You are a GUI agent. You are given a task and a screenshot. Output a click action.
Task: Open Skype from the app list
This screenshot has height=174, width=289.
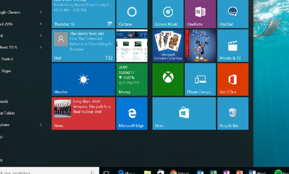point(6,71)
